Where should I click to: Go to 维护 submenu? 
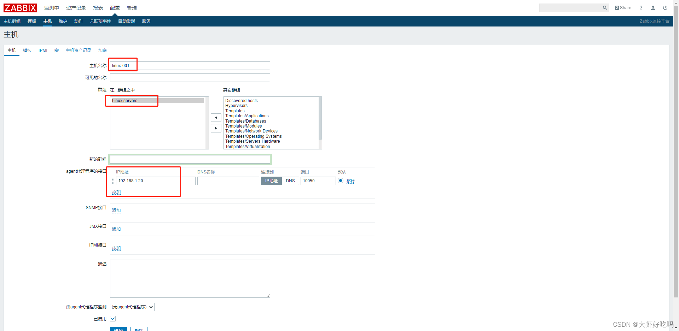click(x=63, y=21)
